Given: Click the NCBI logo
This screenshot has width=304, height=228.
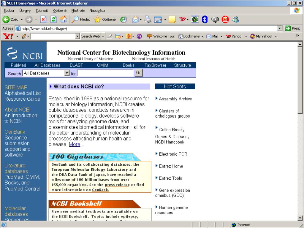Looking at the screenshot, I should point(25,53).
